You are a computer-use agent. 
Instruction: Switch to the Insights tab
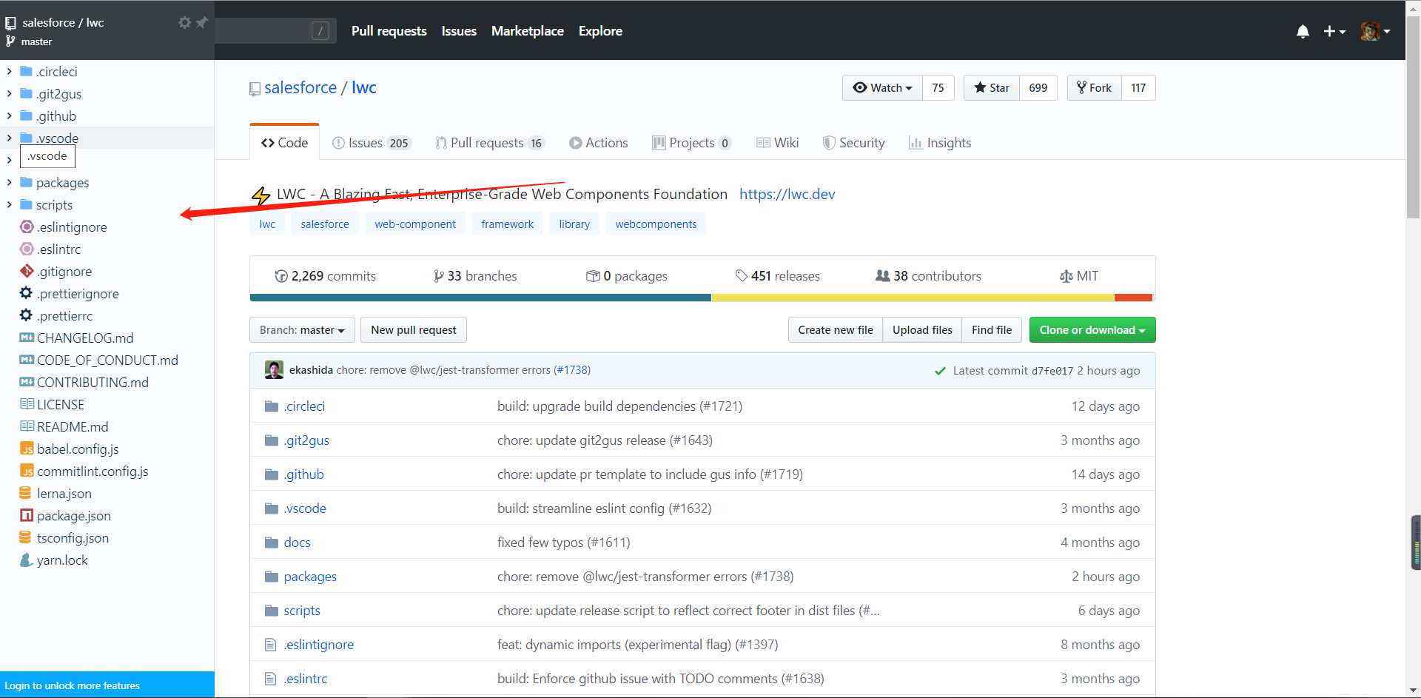pyautogui.click(x=940, y=142)
